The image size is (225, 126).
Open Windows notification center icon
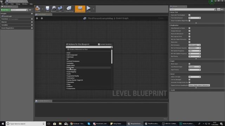point(221,124)
